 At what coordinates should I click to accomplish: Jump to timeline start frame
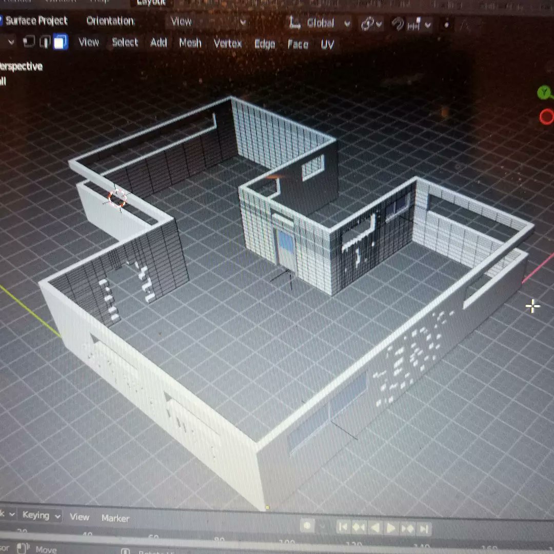point(343,527)
